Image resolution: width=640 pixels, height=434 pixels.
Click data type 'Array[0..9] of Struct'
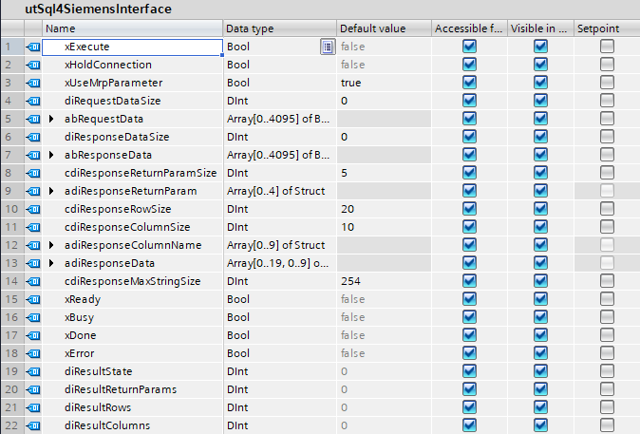pyautogui.click(x=276, y=245)
